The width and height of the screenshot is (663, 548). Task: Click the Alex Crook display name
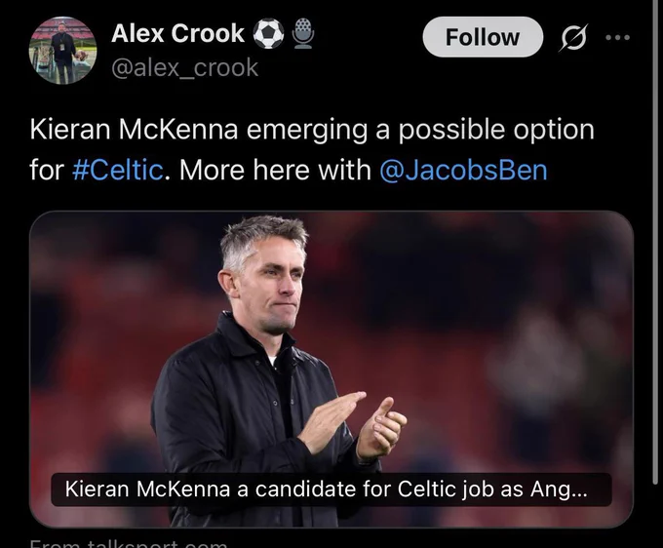tap(177, 33)
